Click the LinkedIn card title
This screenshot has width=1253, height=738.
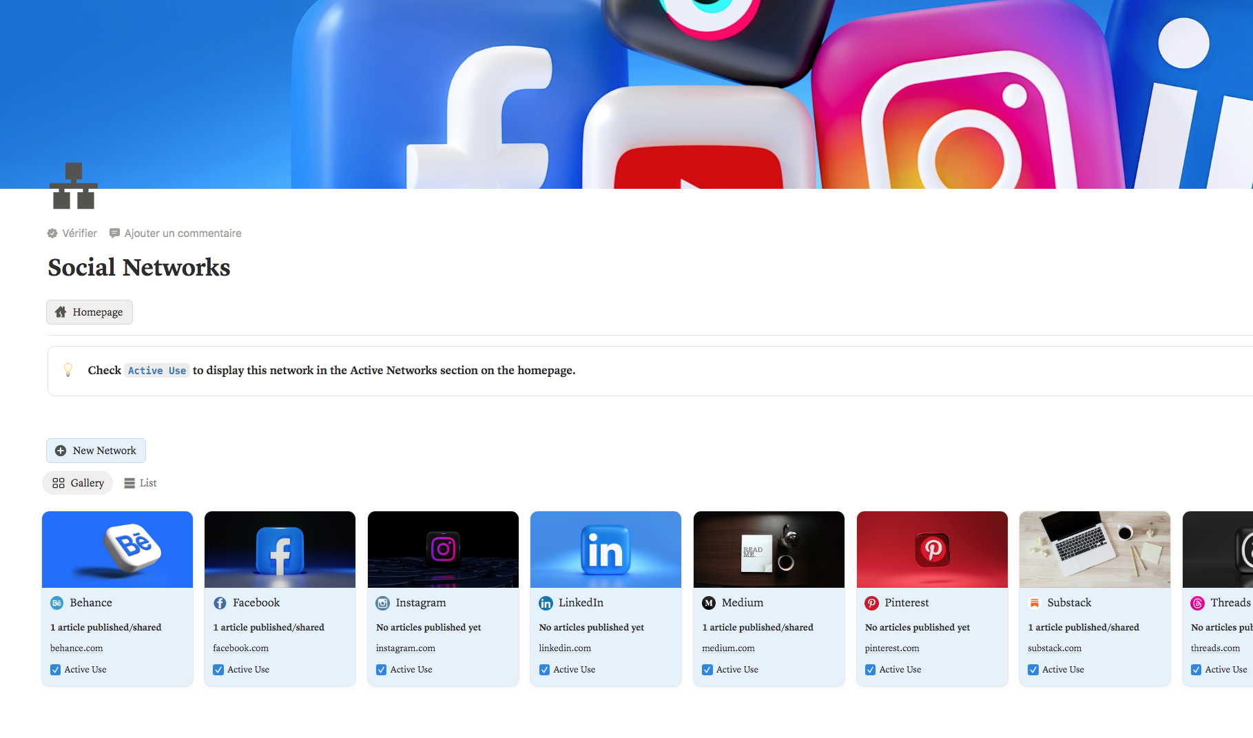581,603
